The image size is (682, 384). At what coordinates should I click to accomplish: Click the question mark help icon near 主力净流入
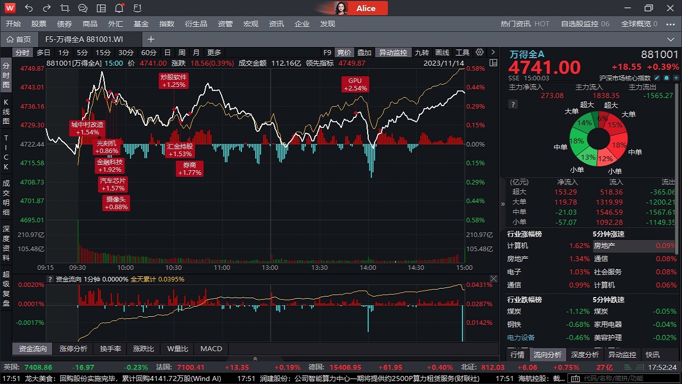coord(513,104)
